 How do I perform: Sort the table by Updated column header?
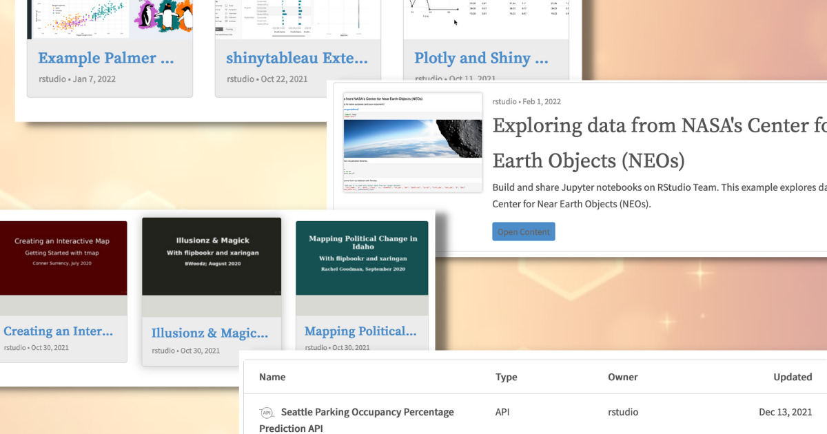[x=792, y=377]
